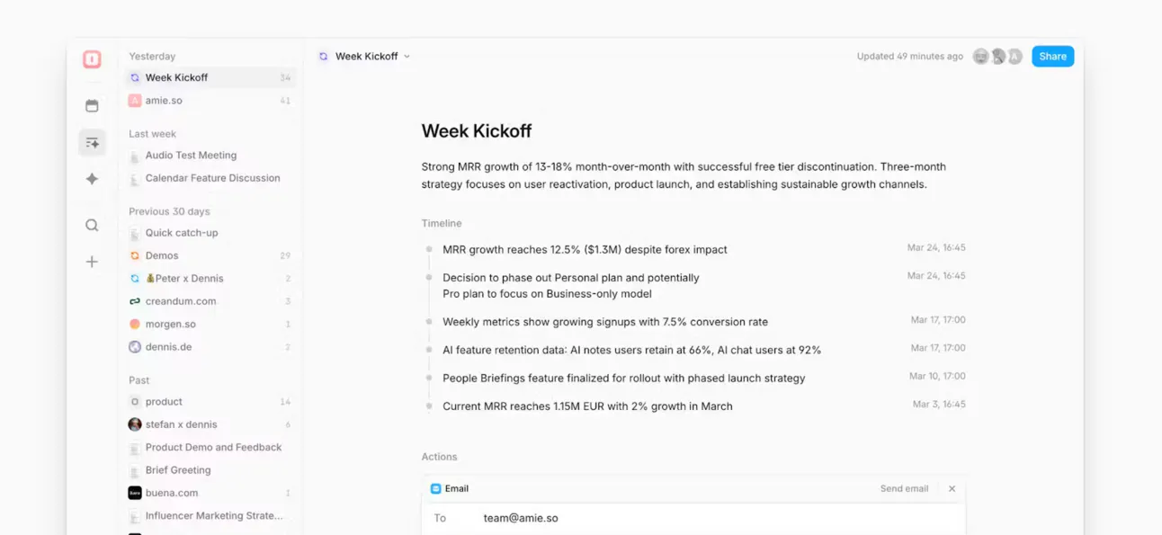1162x535 pixels.
Task: Open the sparkle AI assistant icon
Action: (x=92, y=179)
